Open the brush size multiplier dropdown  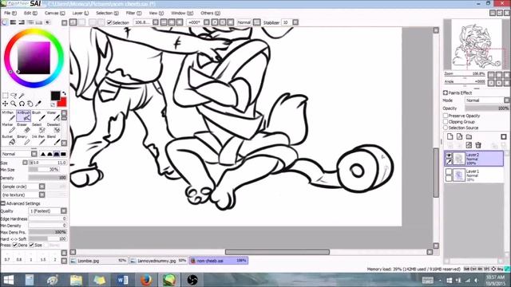[25, 163]
